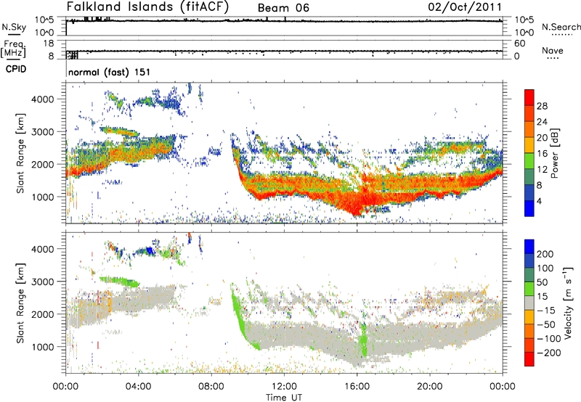Click the date "02/Oct/2011"
581x402 pixels.
[465, 7]
